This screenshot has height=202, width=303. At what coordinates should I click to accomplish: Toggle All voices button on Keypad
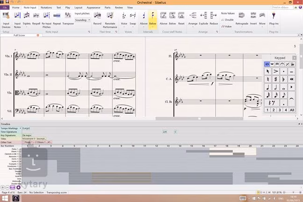[x=292, y=110]
